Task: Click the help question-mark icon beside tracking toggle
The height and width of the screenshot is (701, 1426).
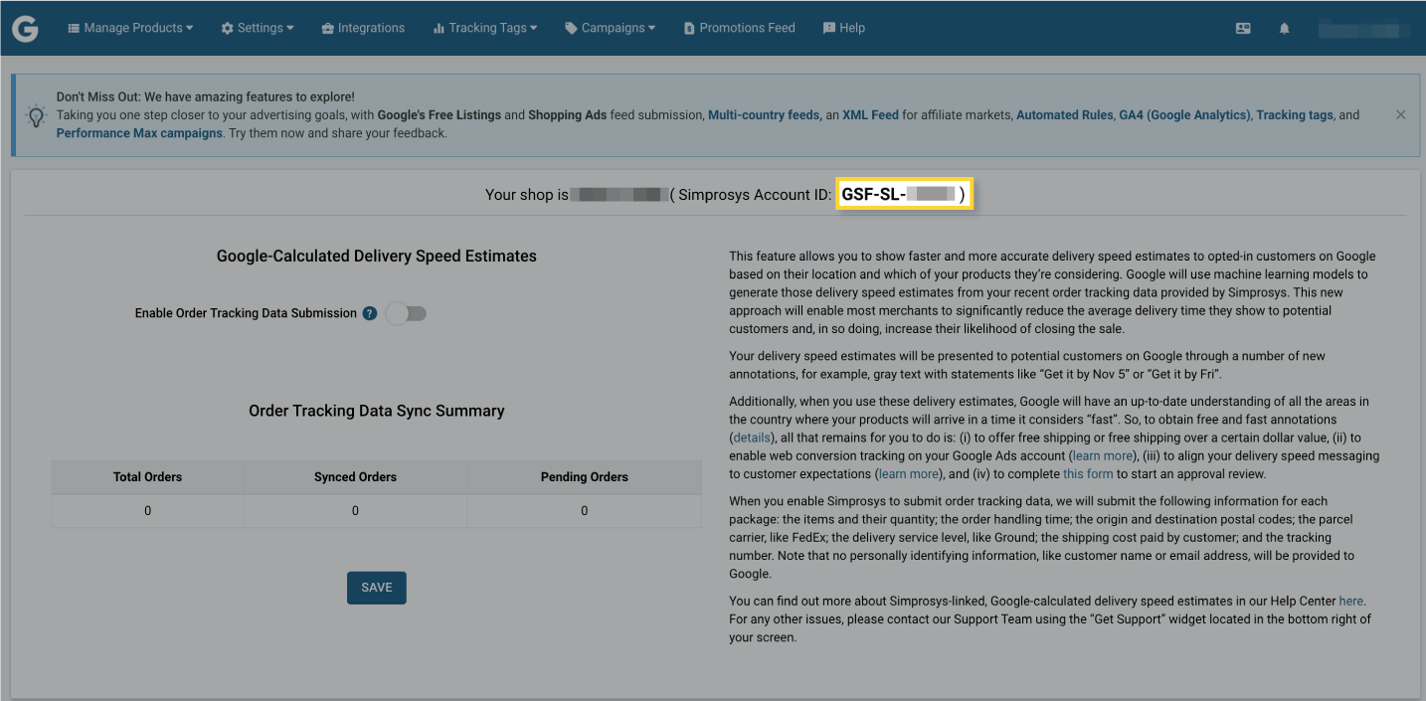Action: coord(370,313)
